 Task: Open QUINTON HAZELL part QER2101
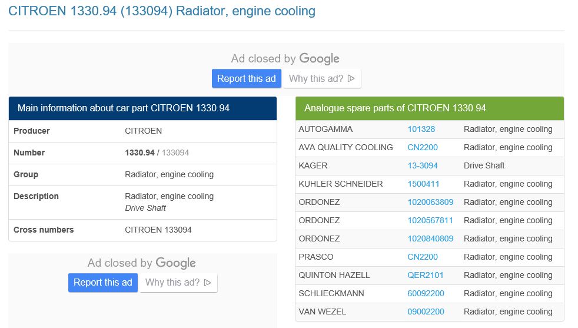pos(426,275)
